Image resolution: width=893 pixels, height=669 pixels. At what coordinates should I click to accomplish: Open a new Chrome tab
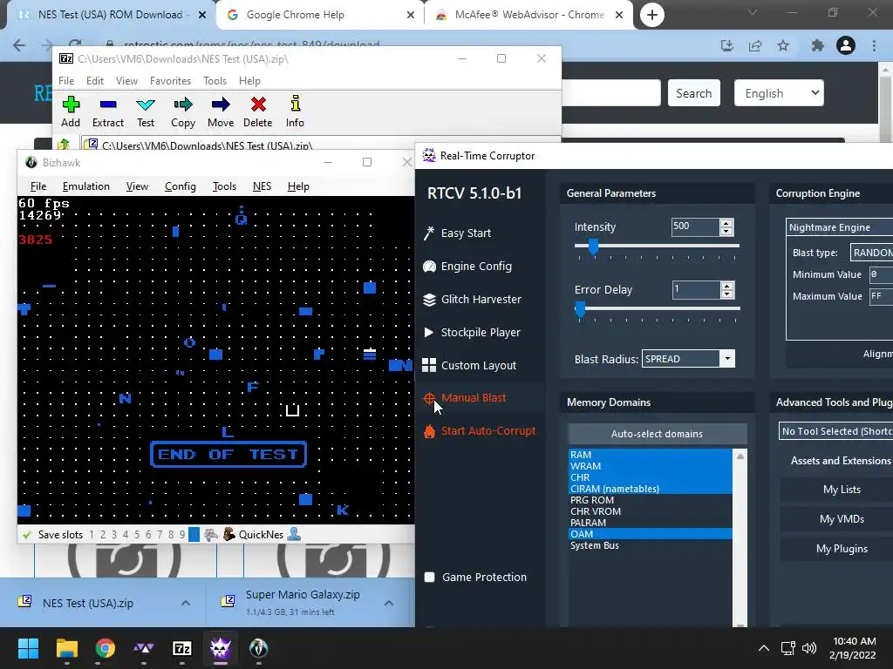(652, 15)
